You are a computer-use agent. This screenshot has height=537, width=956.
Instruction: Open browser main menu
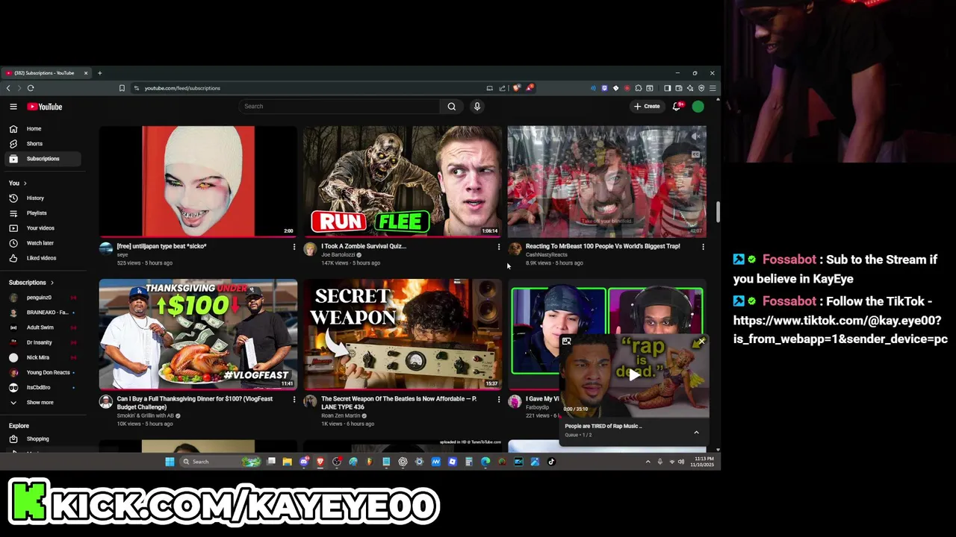[x=713, y=88]
